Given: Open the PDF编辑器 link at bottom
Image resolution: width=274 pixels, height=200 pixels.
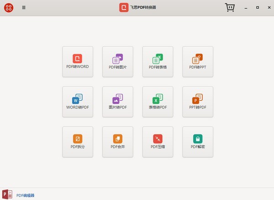Looking at the screenshot, I should (26, 195).
